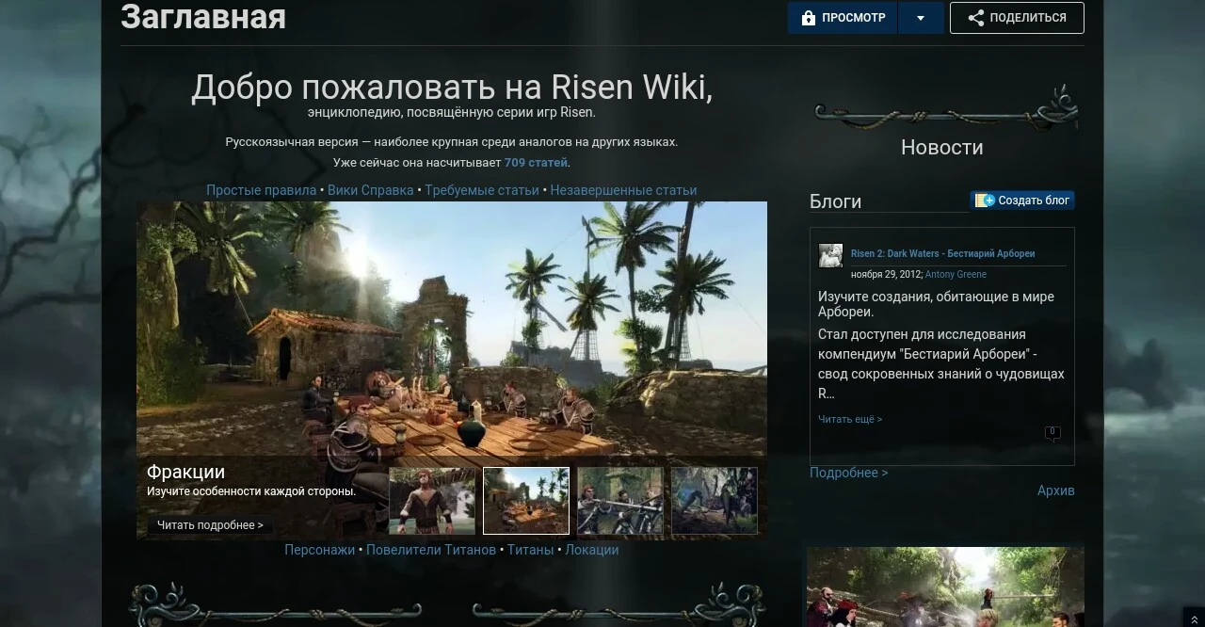Open Незавершенные статьи link

tap(623, 190)
